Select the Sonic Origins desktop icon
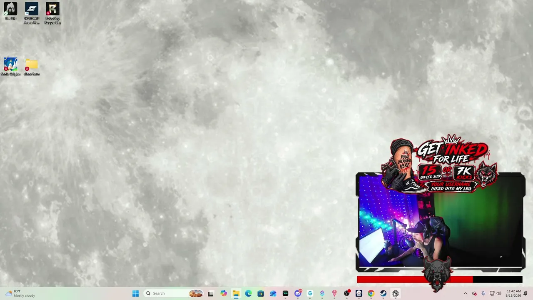 tap(10, 67)
